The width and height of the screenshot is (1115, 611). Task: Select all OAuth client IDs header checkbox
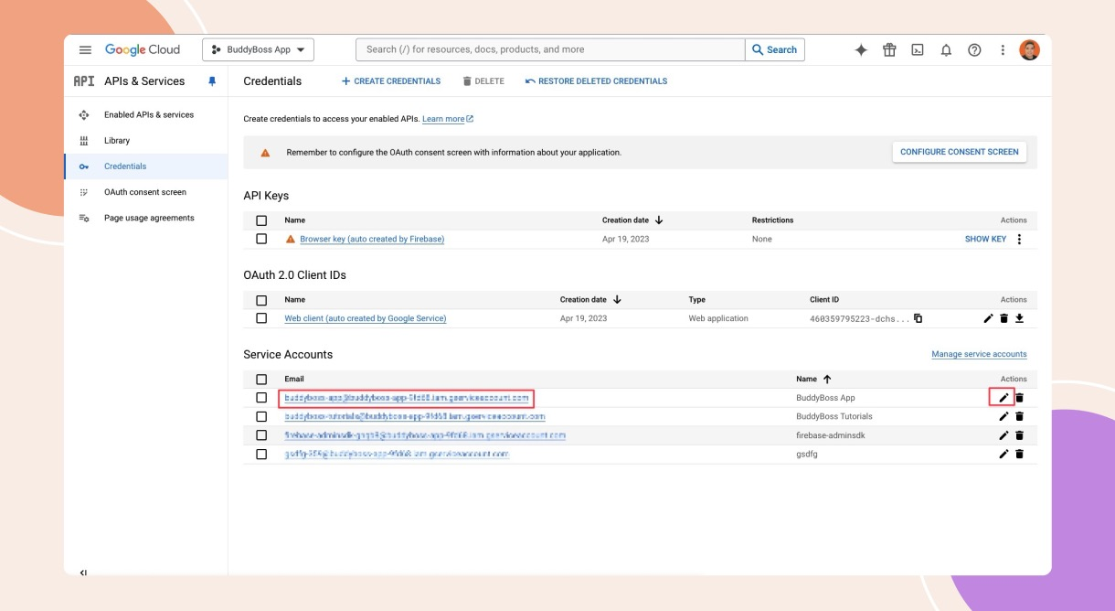pos(261,300)
